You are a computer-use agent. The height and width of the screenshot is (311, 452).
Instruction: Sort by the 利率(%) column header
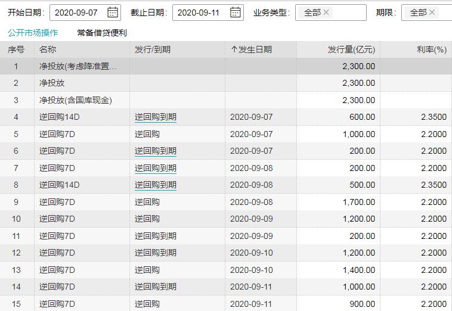click(x=432, y=50)
